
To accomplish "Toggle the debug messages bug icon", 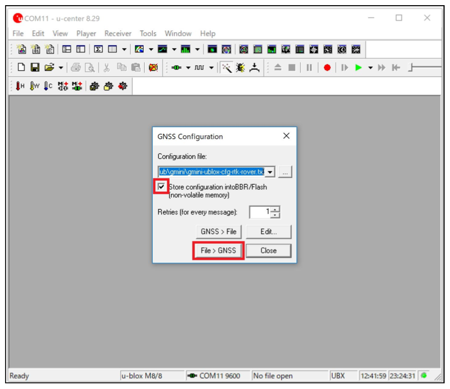I will point(240,68).
